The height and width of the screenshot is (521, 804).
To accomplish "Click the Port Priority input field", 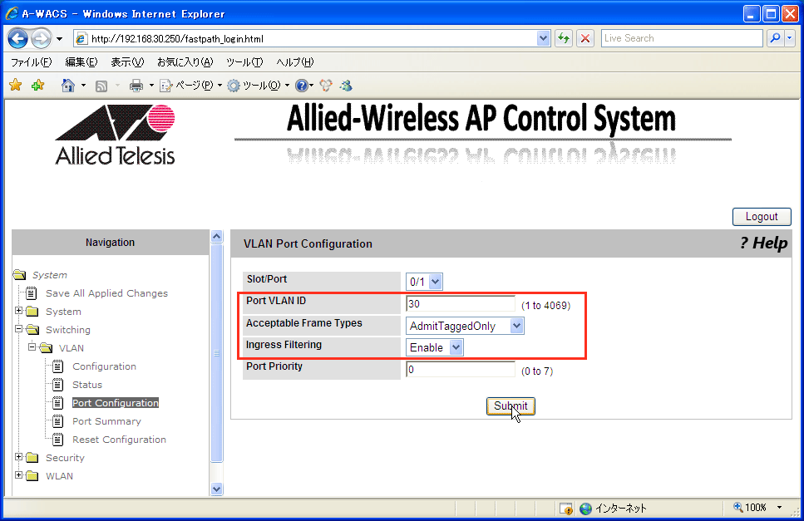I will coord(461,370).
